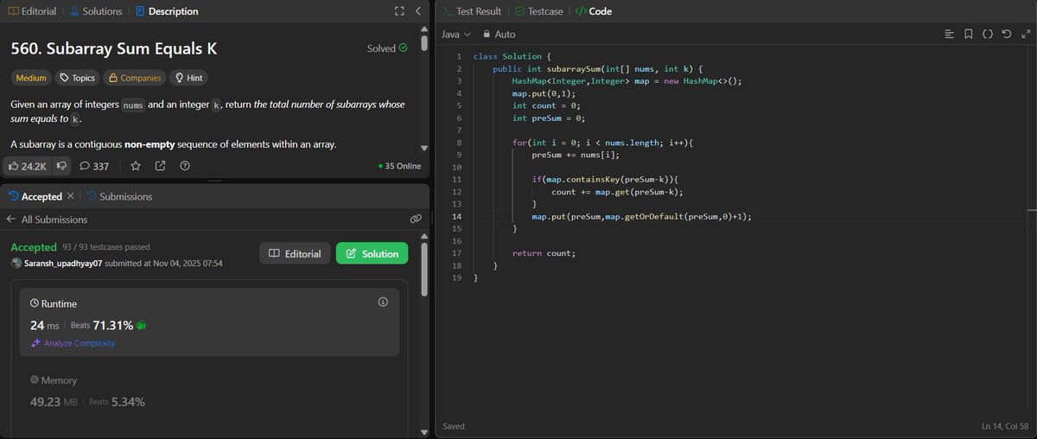Maximize the description panel with fullscreen icon
The image size is (1037, 439).
(x=398, y=11)
